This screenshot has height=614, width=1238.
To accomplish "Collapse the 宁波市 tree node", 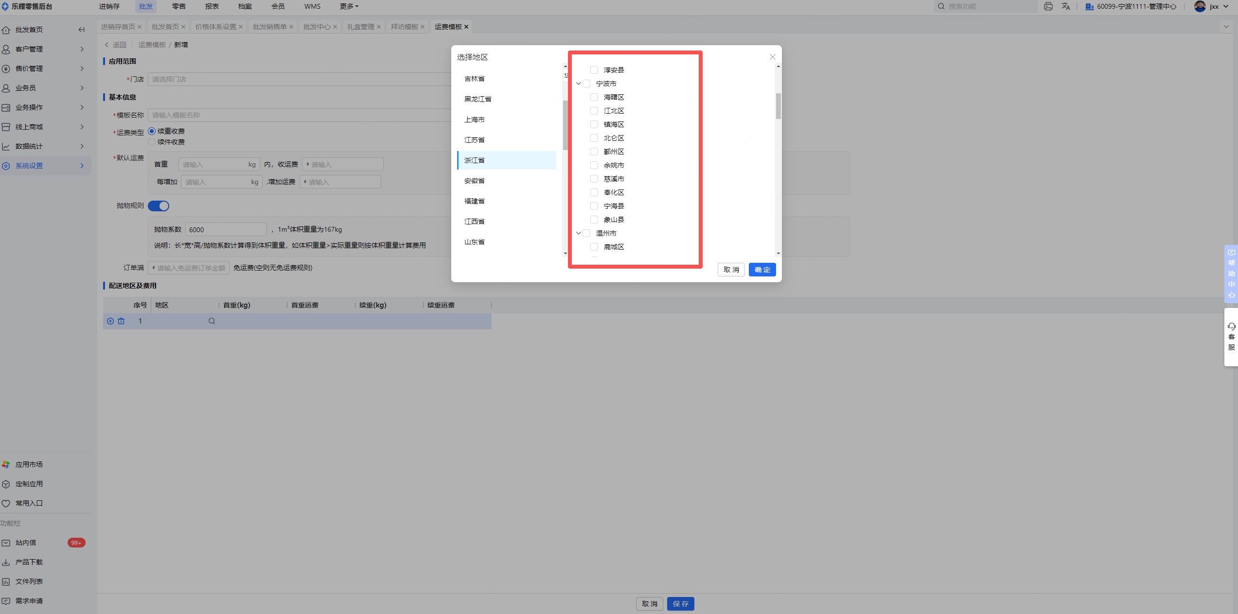I will (579, 84).
